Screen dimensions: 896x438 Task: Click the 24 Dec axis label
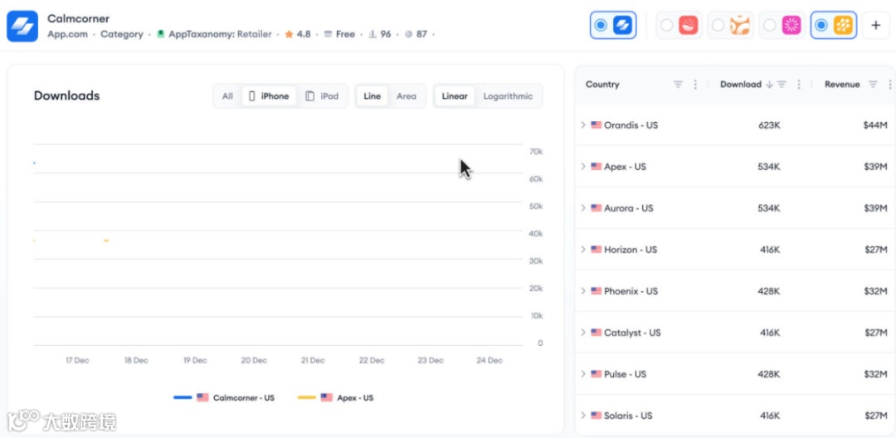[x=489, y=361]
